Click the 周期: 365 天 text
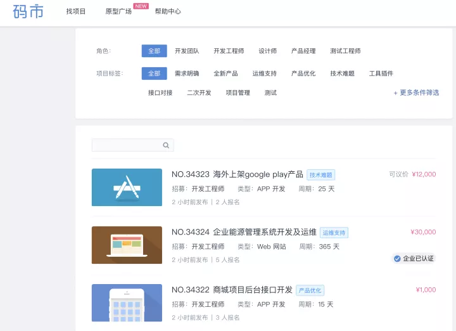 click(319, 247)
